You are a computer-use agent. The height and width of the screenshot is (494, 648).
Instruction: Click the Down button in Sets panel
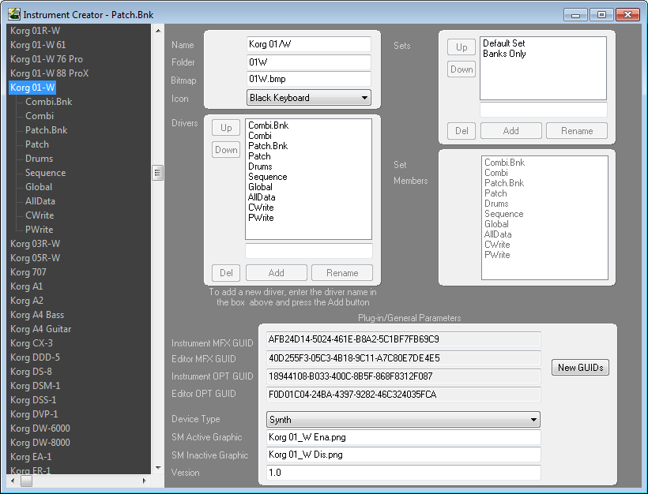[x=462, y=69]
